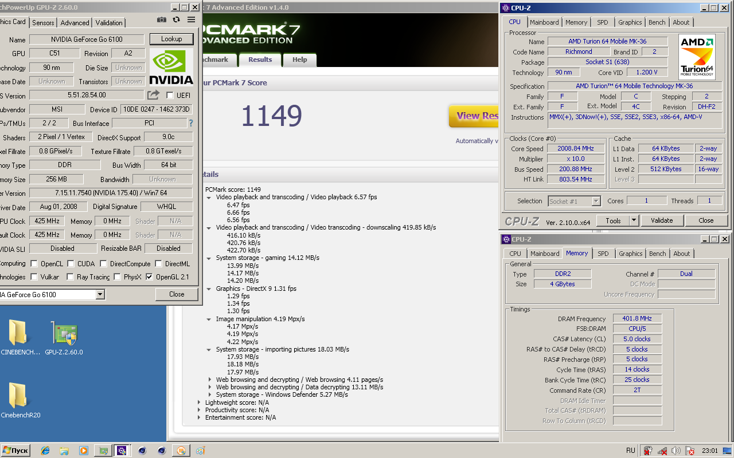
Task: Open the Validation tab in GPU-Z
Action: tap(109, 22)
